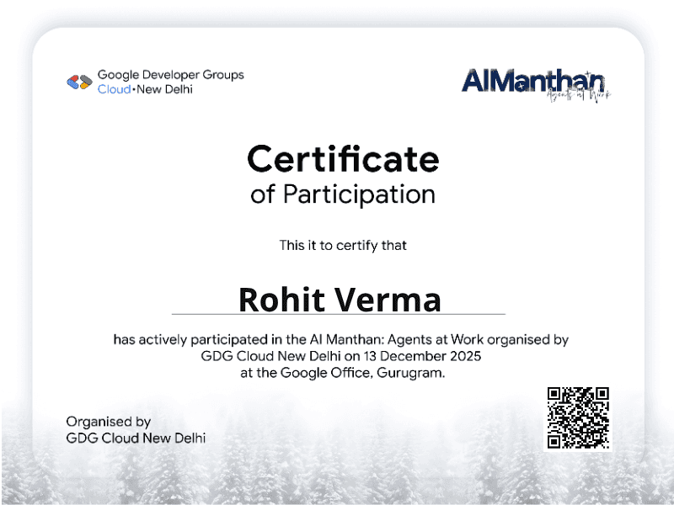Click the footer 'GDG Cloud New Delhi' text
Viewport: 674px width, 505px height.
[136, 438]
